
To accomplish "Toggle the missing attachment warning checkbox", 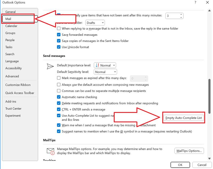I will [59, 125].
